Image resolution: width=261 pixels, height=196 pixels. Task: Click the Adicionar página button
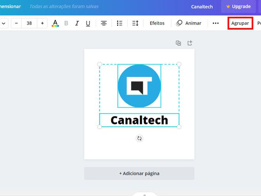click(x=139, y=173)
